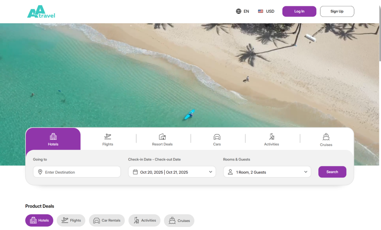Open the date range dropdown chevron
The width and height of the screenshot is (381, 230).
pyautogui.click(x=210, y=172)
